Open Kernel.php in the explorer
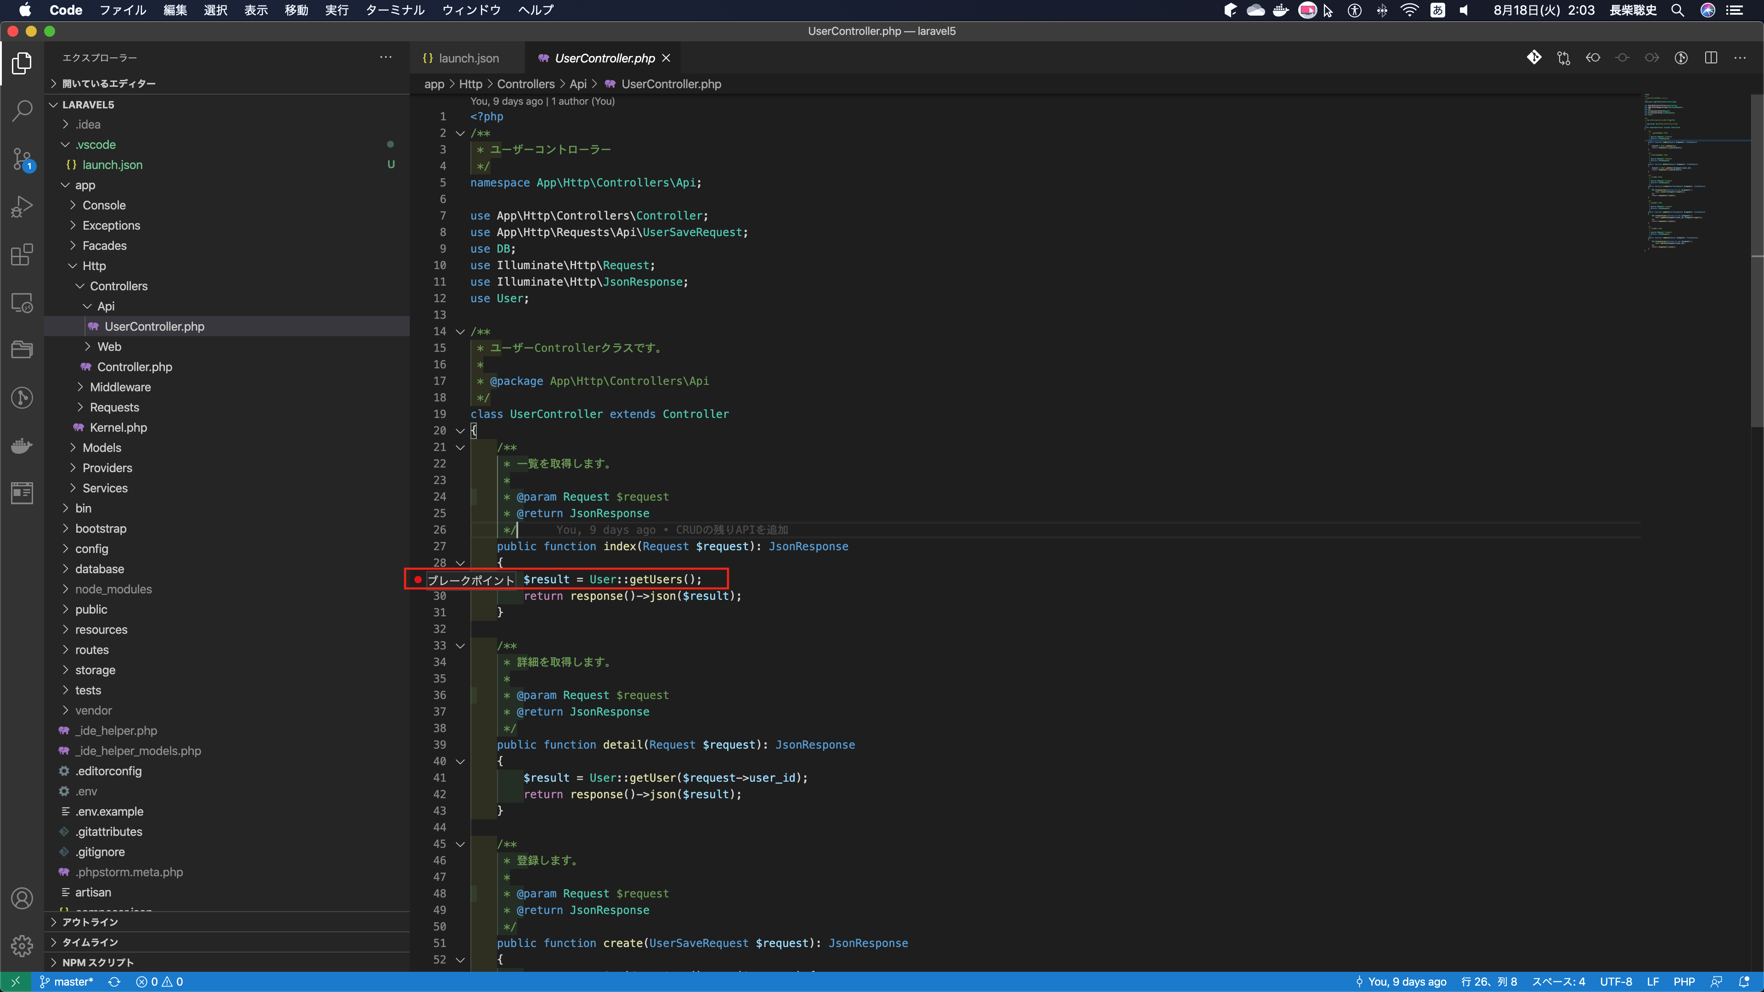This screenshot has width=1764, height=992. (118, 427)
